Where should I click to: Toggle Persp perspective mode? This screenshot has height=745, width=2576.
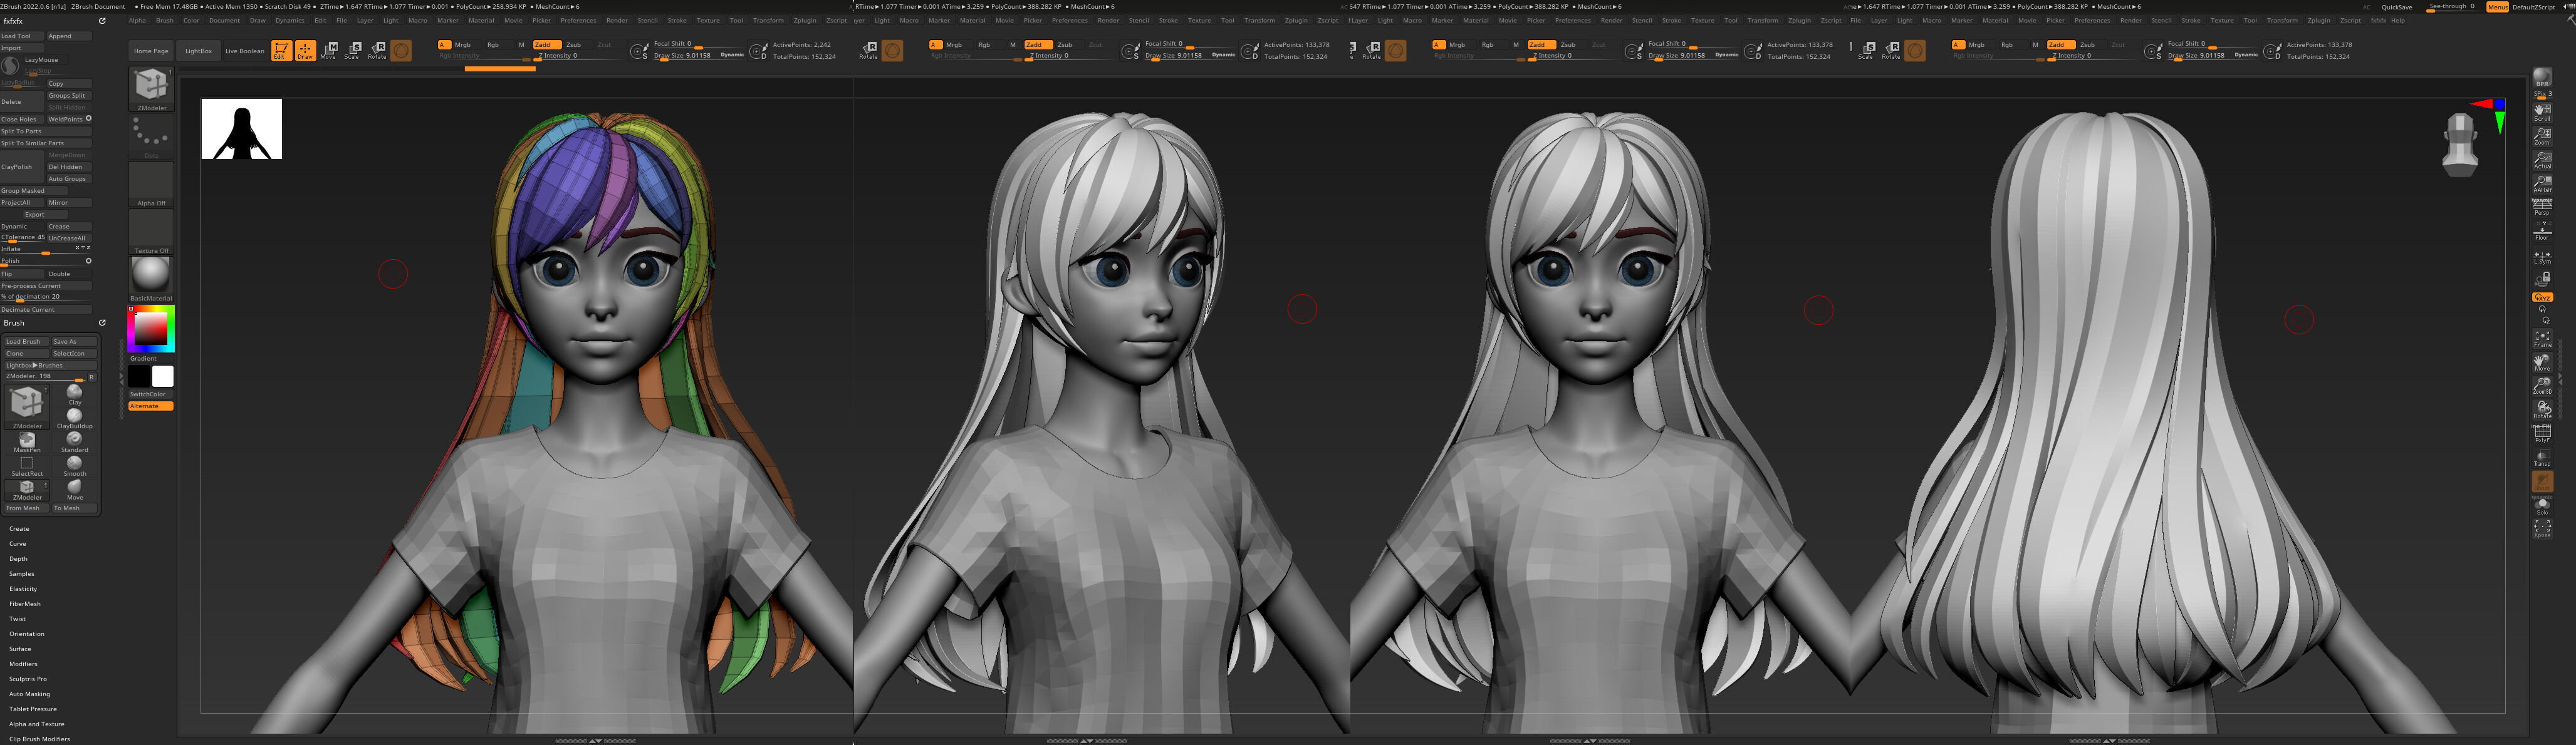click(2542, 208)
